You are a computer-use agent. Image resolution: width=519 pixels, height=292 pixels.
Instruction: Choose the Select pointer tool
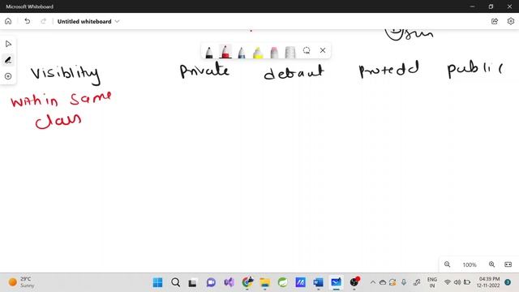(x=8, y=44)
